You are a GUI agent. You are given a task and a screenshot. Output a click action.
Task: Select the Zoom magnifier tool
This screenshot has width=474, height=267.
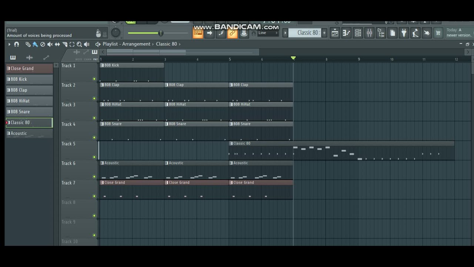pyautogui.click(x=79, y=44)
